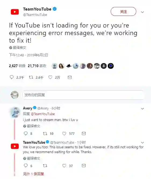The height and width of the screenshot is (179, 151).
Task: Like Avery's reply with the heart icon
Action: 64,133
